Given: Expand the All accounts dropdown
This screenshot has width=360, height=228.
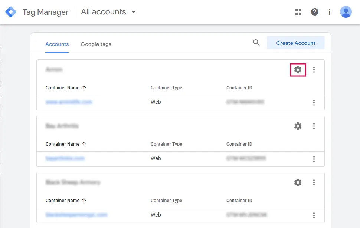Looking at the screenshot, I should coord(108,12).
